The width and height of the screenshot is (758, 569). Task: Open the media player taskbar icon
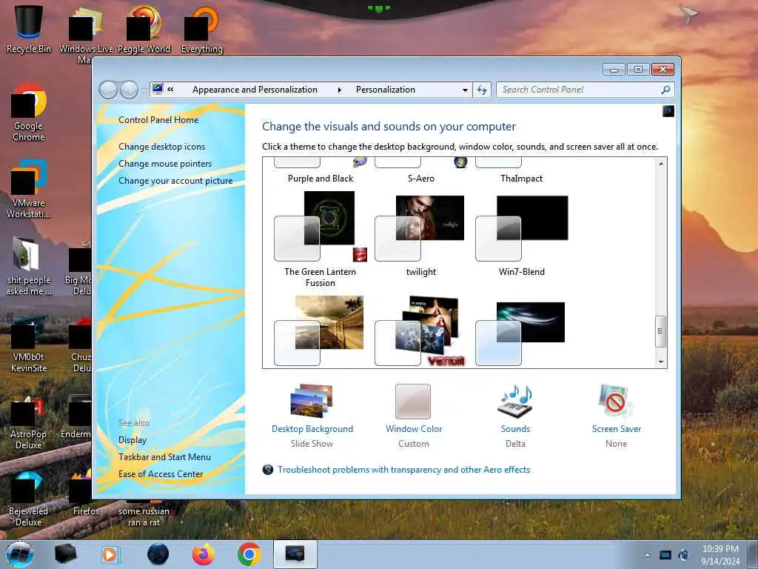[111, 554]
